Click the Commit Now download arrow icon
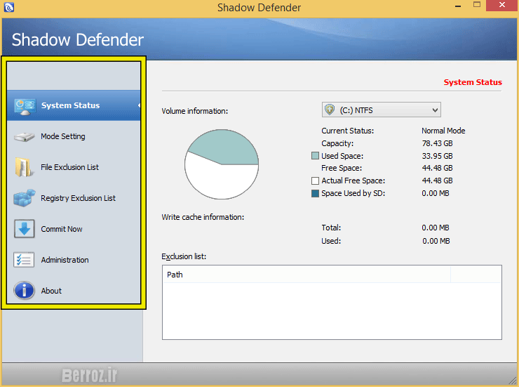Viewport: 519px width, 387px height. pos(24,229)
